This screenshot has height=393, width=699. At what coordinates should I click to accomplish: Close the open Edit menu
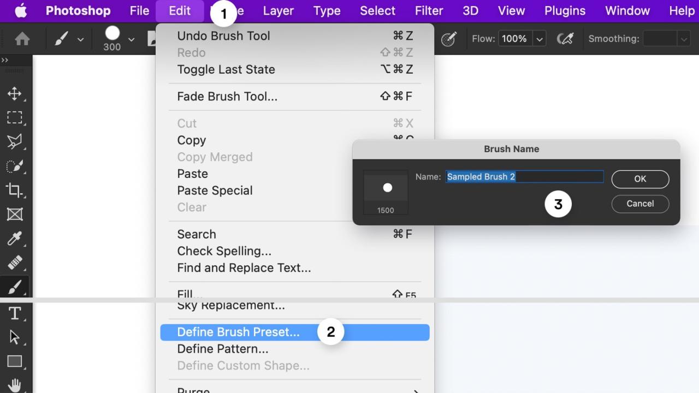(x=180, y=10)
